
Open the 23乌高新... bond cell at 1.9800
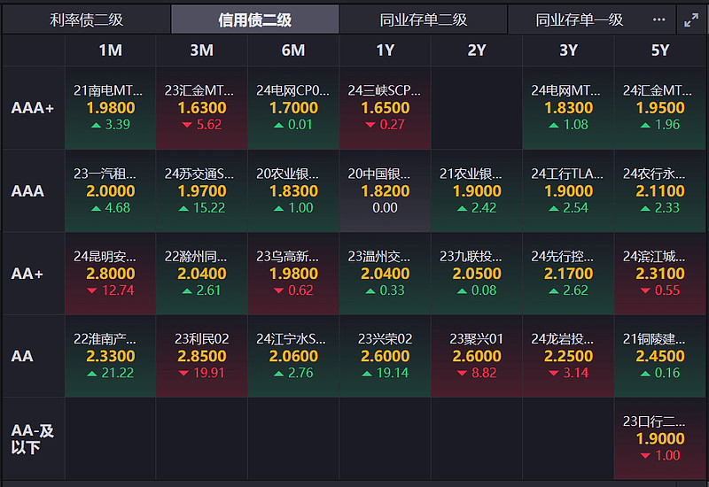[x=293, y=274]
